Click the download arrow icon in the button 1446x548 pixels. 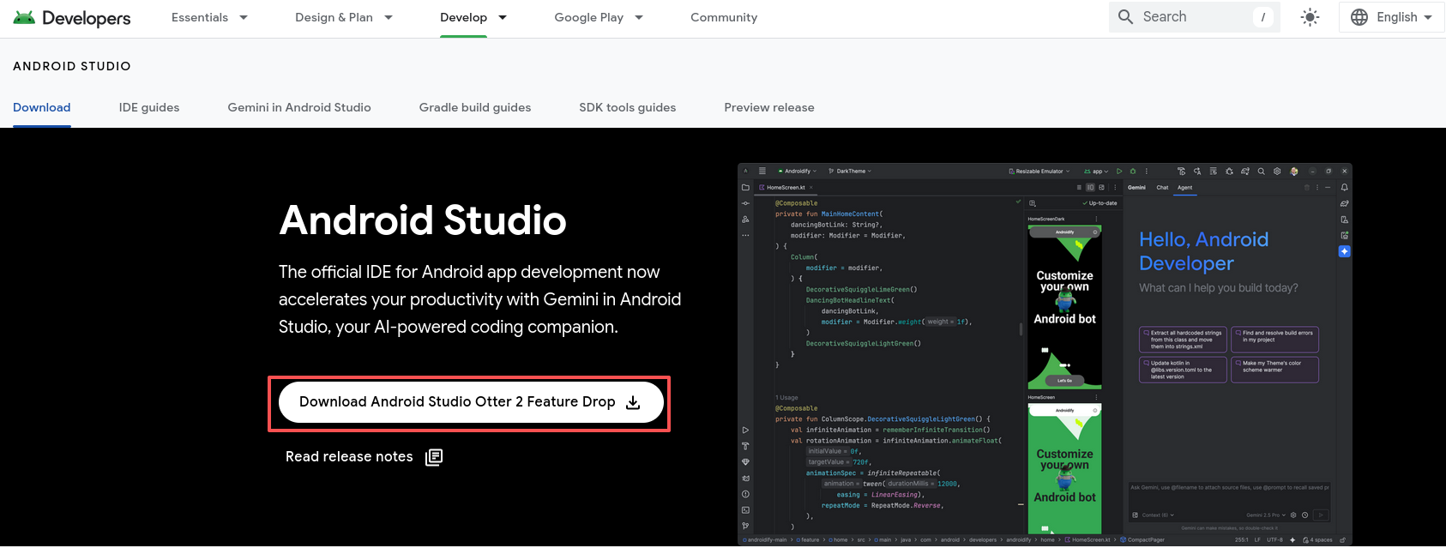pyautogui.click(x=633, y=402)
